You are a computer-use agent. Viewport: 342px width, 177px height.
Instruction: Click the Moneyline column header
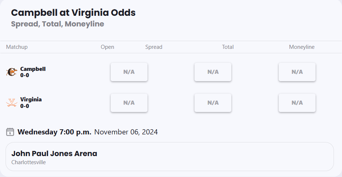pos(302,47)
